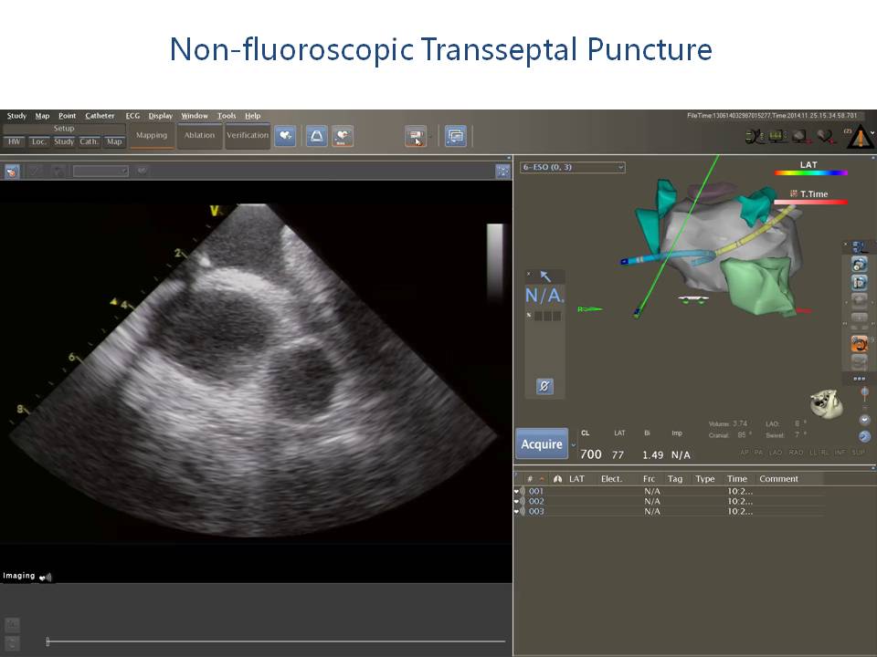Open the Catheter menu

point(100,116)
